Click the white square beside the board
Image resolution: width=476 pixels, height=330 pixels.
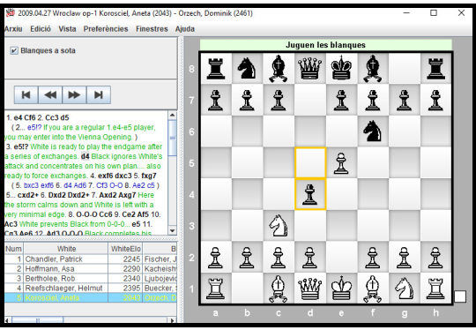(460, 296)
